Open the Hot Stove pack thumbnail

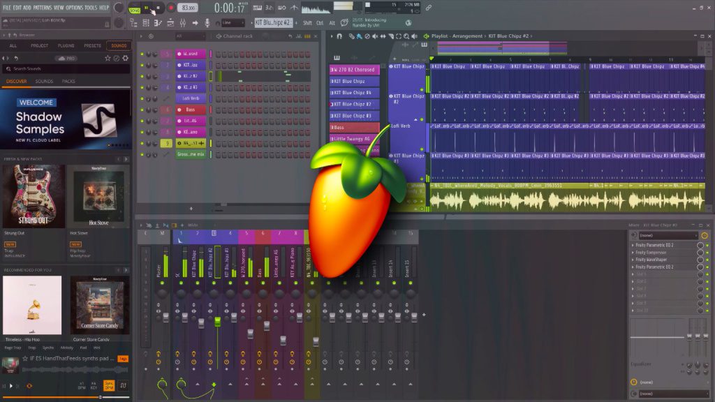[x=98, y=196]
